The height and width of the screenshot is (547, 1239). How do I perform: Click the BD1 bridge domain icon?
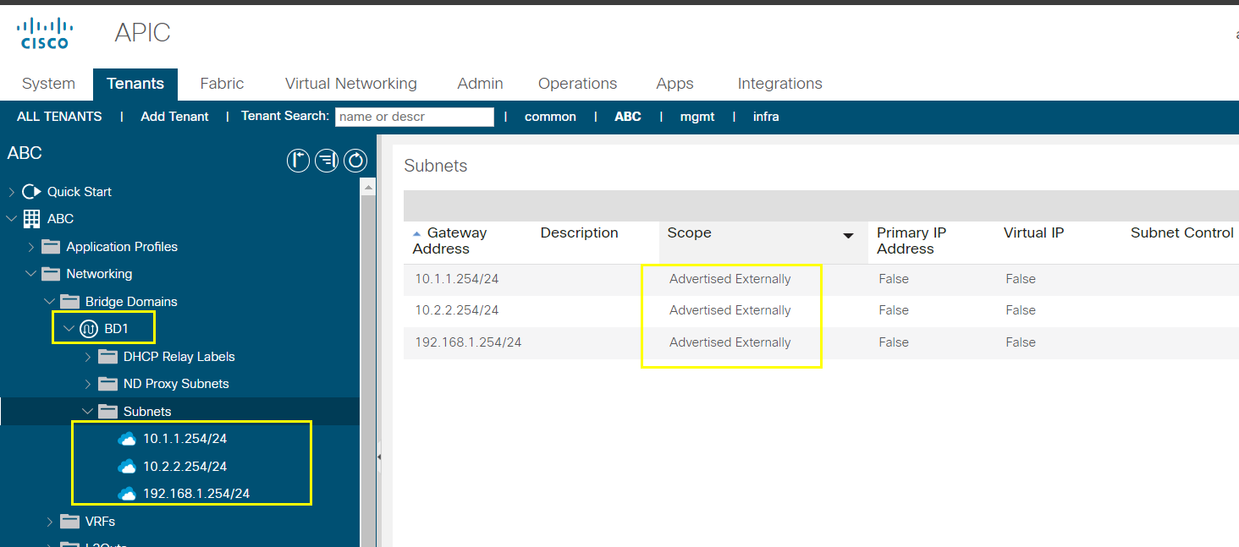[x=89, y=329]
